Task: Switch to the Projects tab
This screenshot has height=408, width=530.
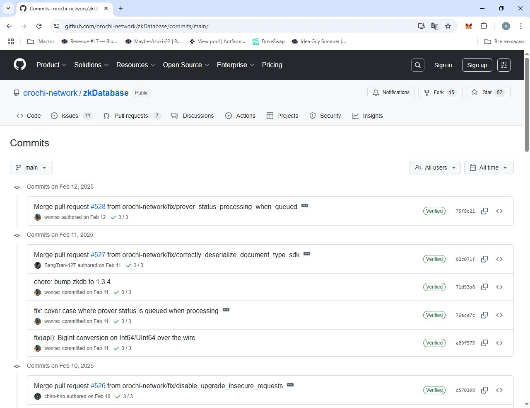Action: tap(282, 116)
